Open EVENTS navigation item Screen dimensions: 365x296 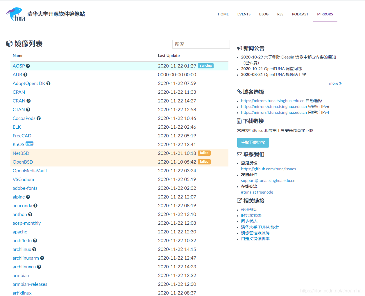244,14
